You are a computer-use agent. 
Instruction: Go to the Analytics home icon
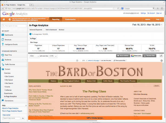pyautogui.click(x=4, y=19)
